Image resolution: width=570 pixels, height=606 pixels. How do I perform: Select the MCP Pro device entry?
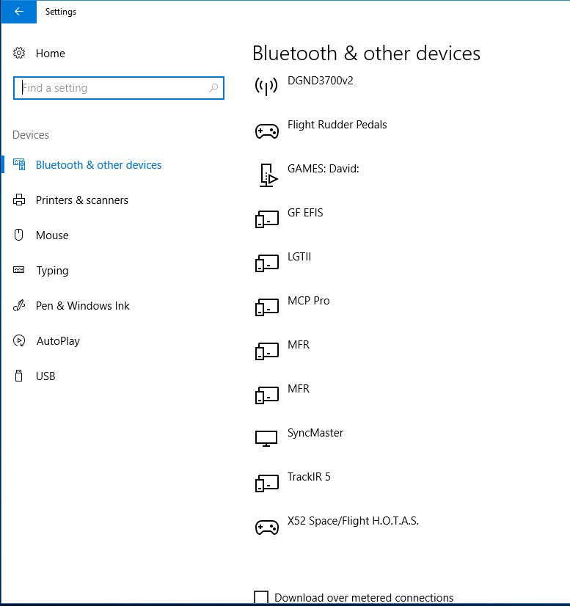click(x=308, y=301)
